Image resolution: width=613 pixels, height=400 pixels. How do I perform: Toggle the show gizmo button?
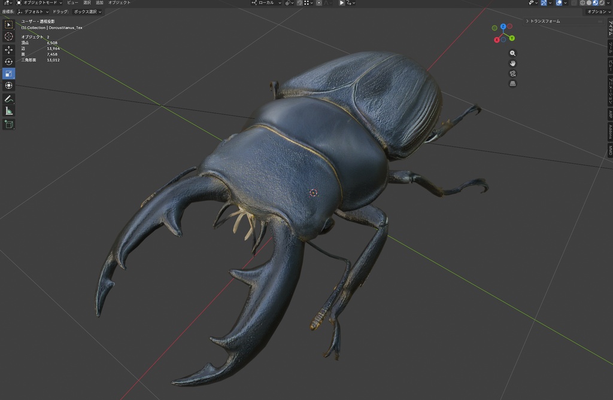(544, 3)
